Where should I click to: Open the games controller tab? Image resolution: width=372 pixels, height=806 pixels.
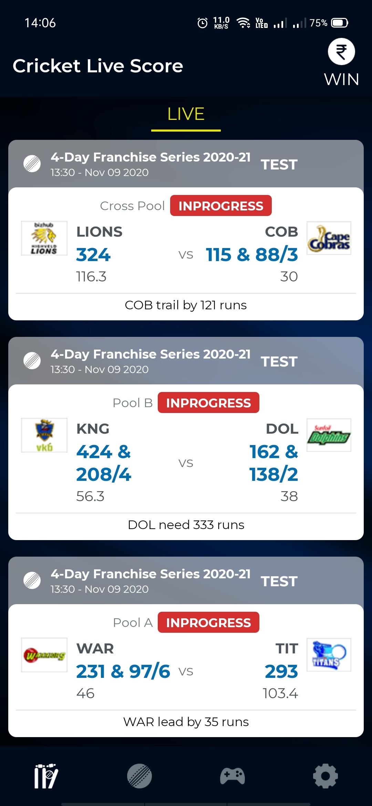click(x=232, y=776)
